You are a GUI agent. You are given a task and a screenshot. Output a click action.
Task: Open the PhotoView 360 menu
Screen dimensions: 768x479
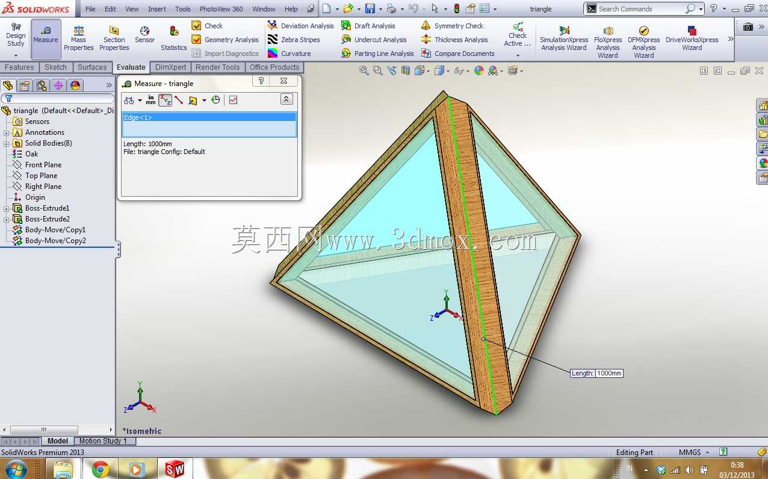point(221,9)
